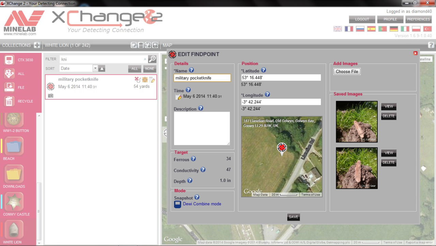Click the add findpoint icon in header
The image size is (436, 246).
[148, 45]
